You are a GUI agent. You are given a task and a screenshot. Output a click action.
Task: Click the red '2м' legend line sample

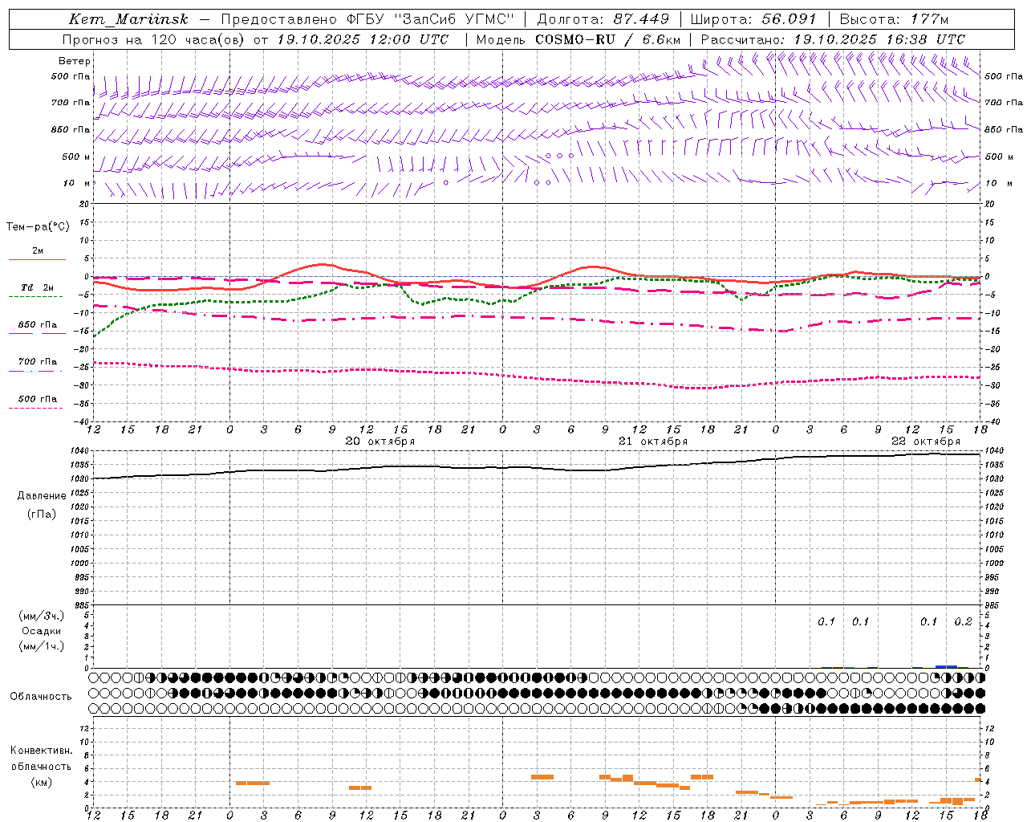[x=38, y=259]
